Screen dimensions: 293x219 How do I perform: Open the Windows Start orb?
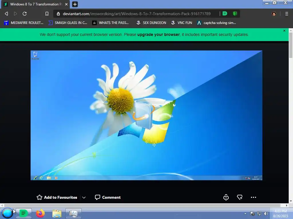[x=7, y=213]
